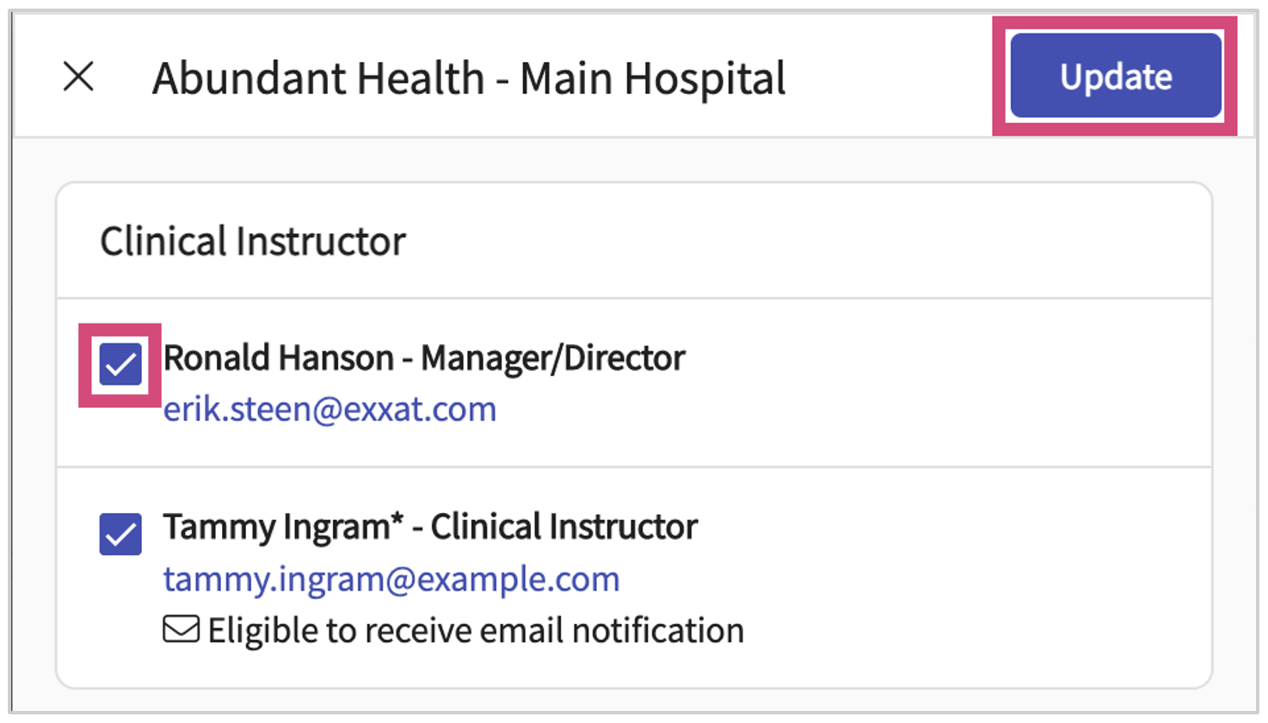This screenshot has height=723, width=1268.
Task: Click the Abundant Health words in title
Action: pyautogui.click(x=318, y=78)
